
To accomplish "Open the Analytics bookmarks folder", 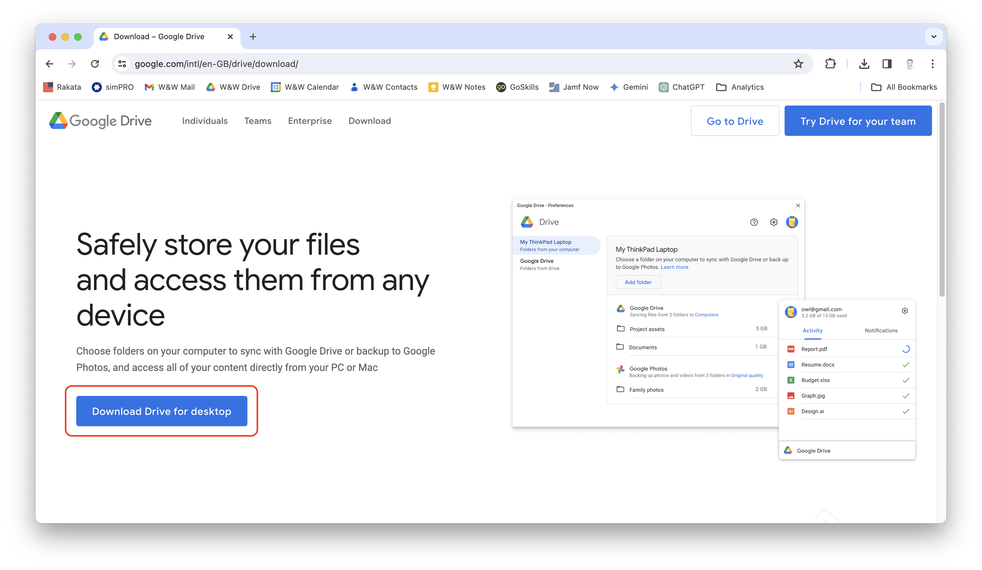I will [740, 87].
